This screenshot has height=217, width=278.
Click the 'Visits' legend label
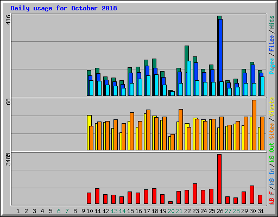tap(272, 107)
